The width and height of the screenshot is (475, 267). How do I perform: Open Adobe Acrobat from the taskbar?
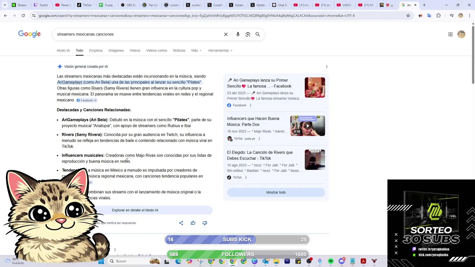click(x=363, y=261)
